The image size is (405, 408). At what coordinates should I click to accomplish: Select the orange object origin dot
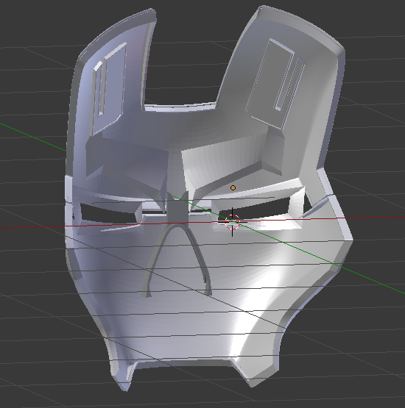[233, 187]
